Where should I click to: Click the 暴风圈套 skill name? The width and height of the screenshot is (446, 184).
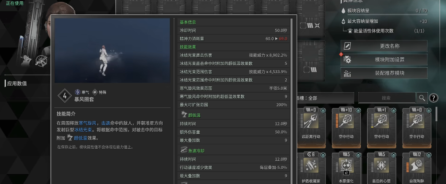click(84, 99)
